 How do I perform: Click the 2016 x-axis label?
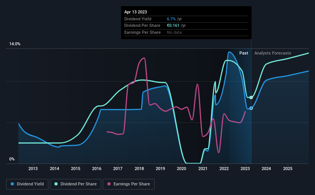[97, 169]
